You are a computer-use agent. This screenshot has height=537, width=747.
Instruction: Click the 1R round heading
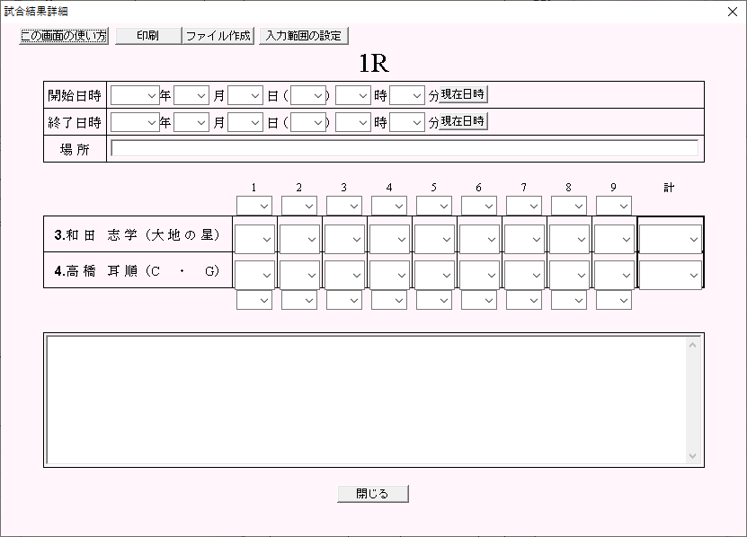374,63
